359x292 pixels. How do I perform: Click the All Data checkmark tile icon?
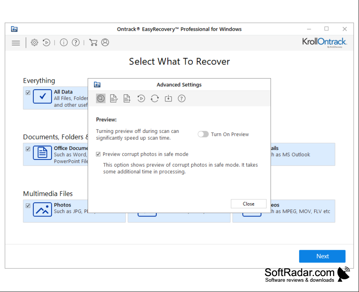(43, 96)
